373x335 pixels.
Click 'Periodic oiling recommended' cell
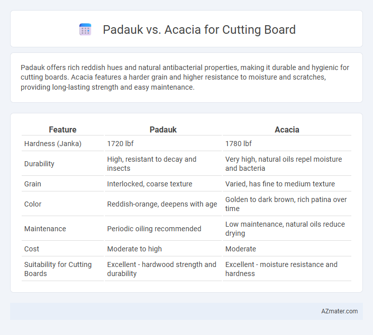point(154,229)
